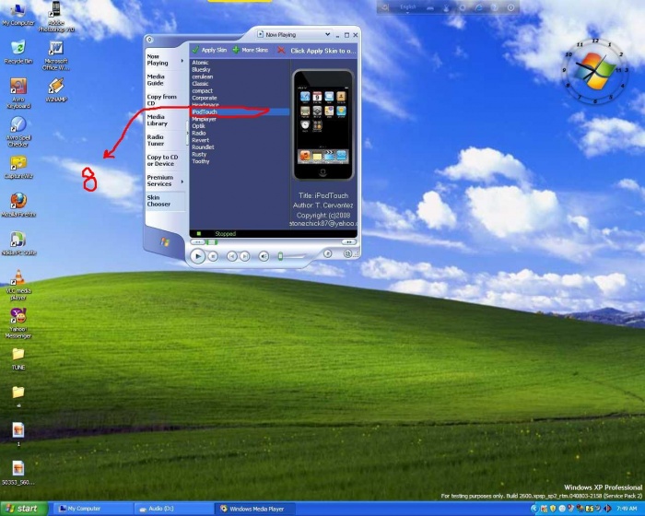Select the Toothy skin
The height and width of the screenshot is (516, 645).
[201, 161]
